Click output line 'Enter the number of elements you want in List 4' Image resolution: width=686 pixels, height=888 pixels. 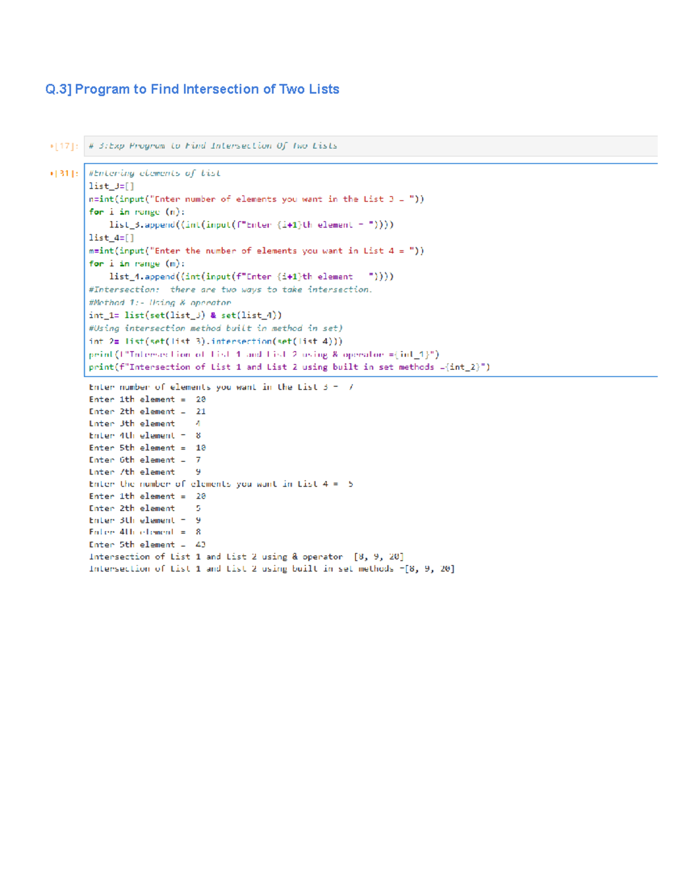tap(221, 484)
